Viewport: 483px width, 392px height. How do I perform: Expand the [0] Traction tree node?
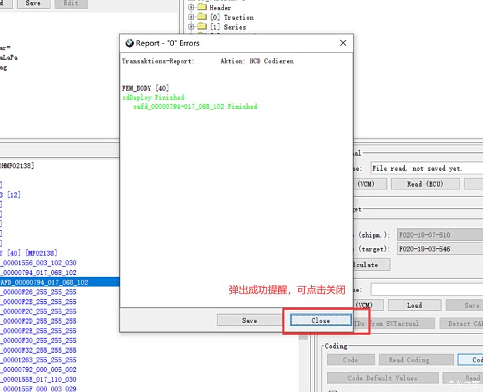point(191,17)
